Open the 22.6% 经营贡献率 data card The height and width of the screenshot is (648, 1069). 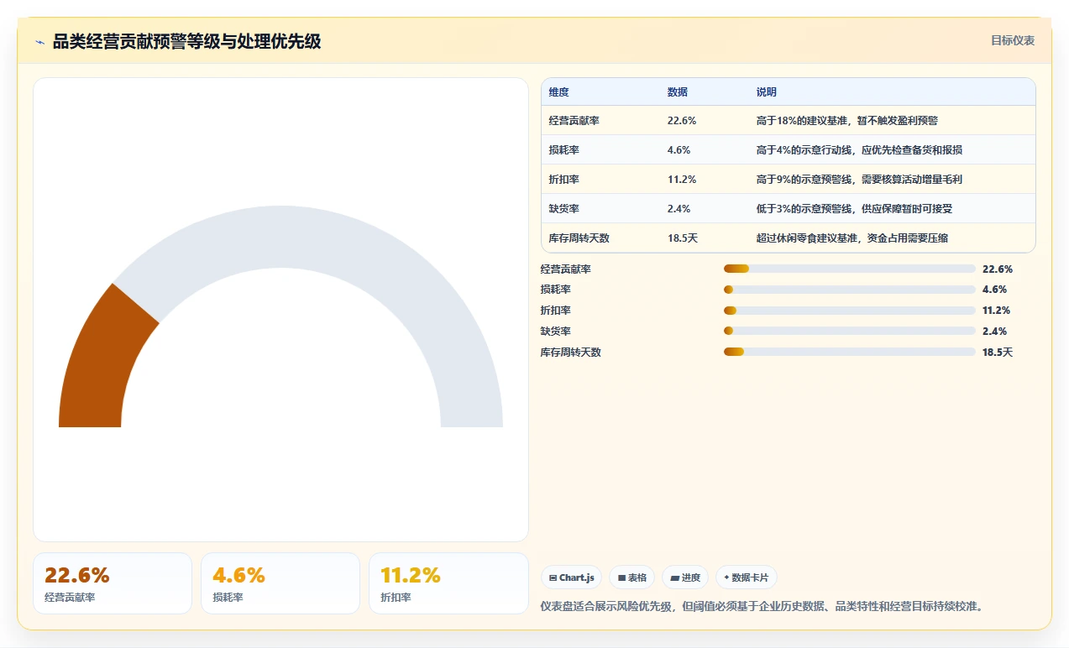[113, 583]
